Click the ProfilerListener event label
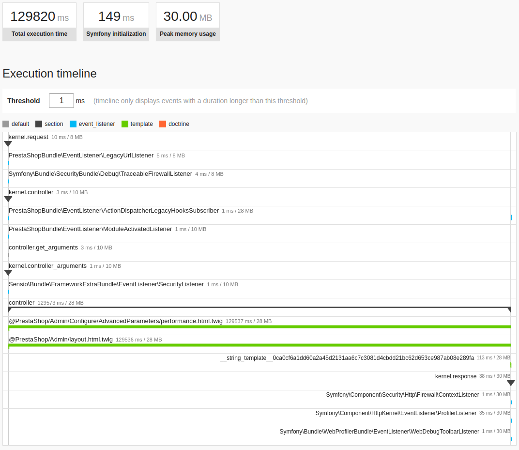Image resolution: width=519 pixels, height=450 pixels. tap(396, 413)
